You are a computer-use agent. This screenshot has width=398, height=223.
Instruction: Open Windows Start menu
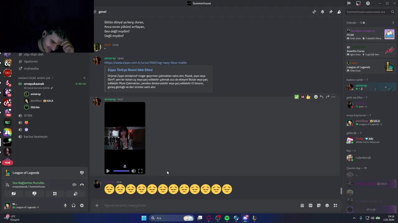(144, 218)
